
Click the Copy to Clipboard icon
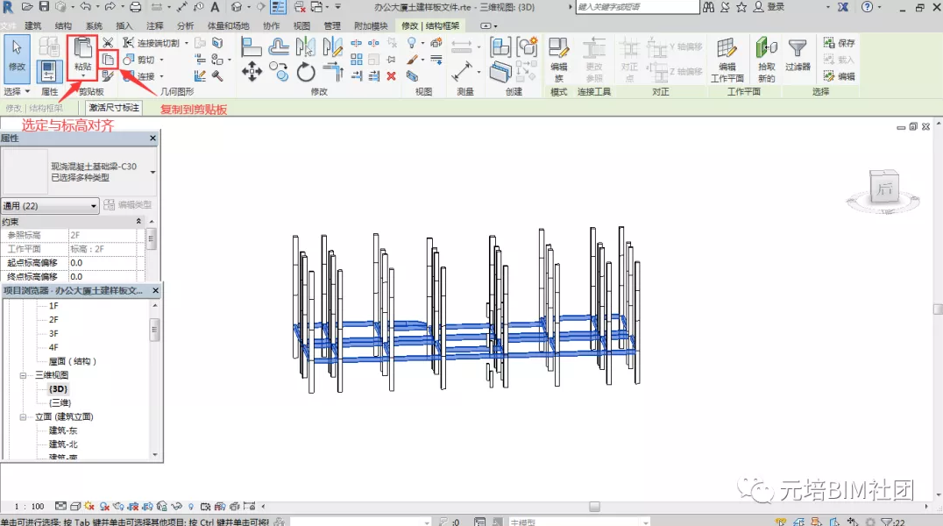click(108, 60)
